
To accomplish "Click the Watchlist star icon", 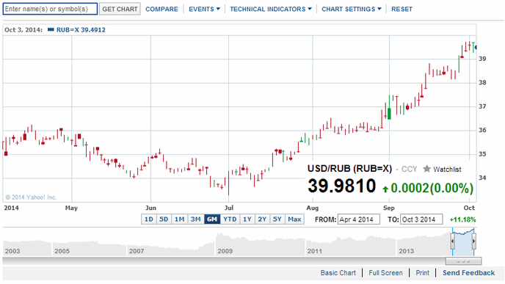I will [426, 169].
